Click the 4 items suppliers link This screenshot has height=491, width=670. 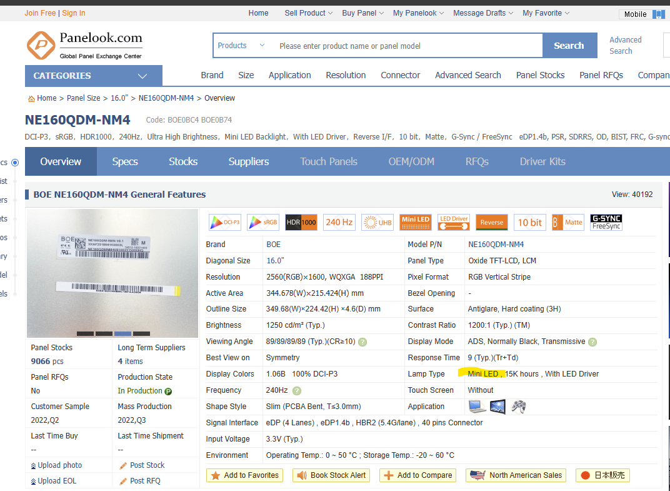(131, 362)
